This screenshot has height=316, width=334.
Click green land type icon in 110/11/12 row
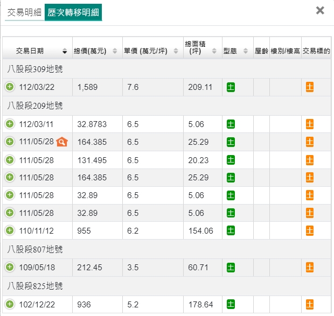[x=231, y=230]
